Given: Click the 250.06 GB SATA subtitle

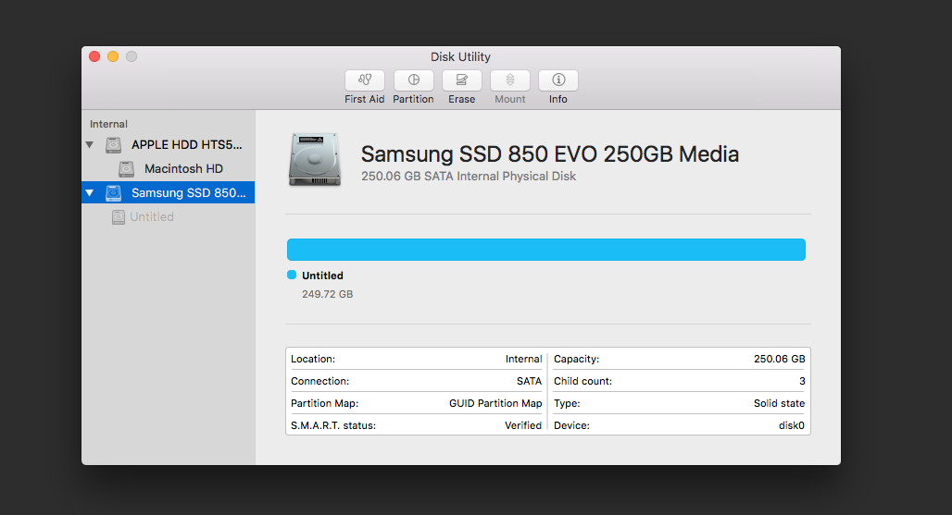Looking at the screenshot, I should (469, 177).
